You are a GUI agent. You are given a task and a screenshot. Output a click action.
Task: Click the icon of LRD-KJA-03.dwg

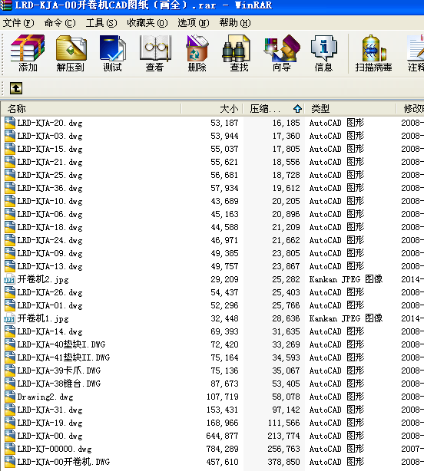10,136
